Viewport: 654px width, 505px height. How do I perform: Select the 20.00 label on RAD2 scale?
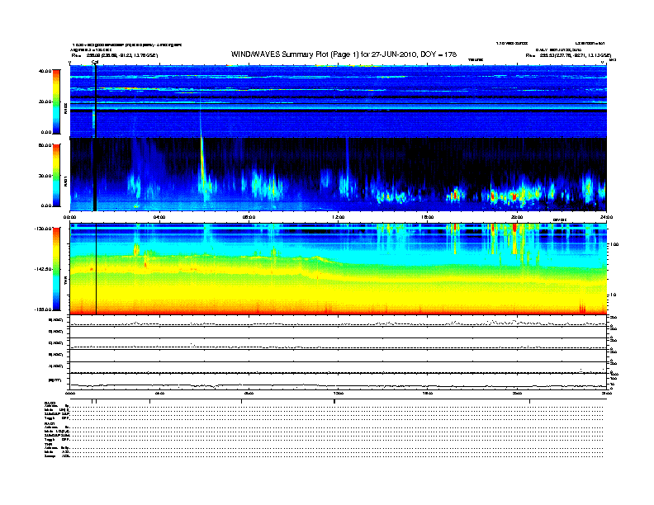coord(45,101)
